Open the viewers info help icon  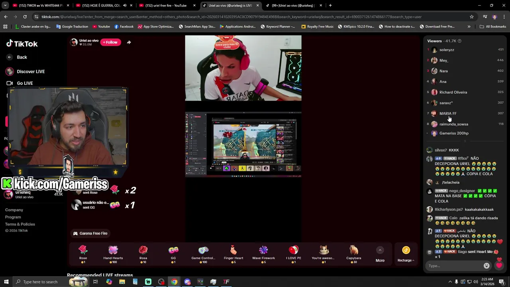[459, 41]
